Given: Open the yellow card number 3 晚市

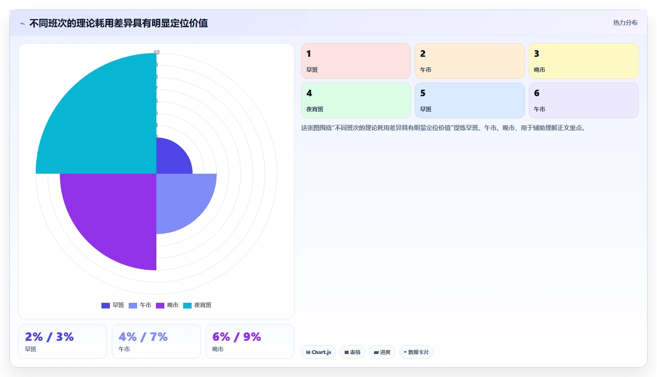Looking at the screenshot, I should pyautogui.click(x=584, y=61).
